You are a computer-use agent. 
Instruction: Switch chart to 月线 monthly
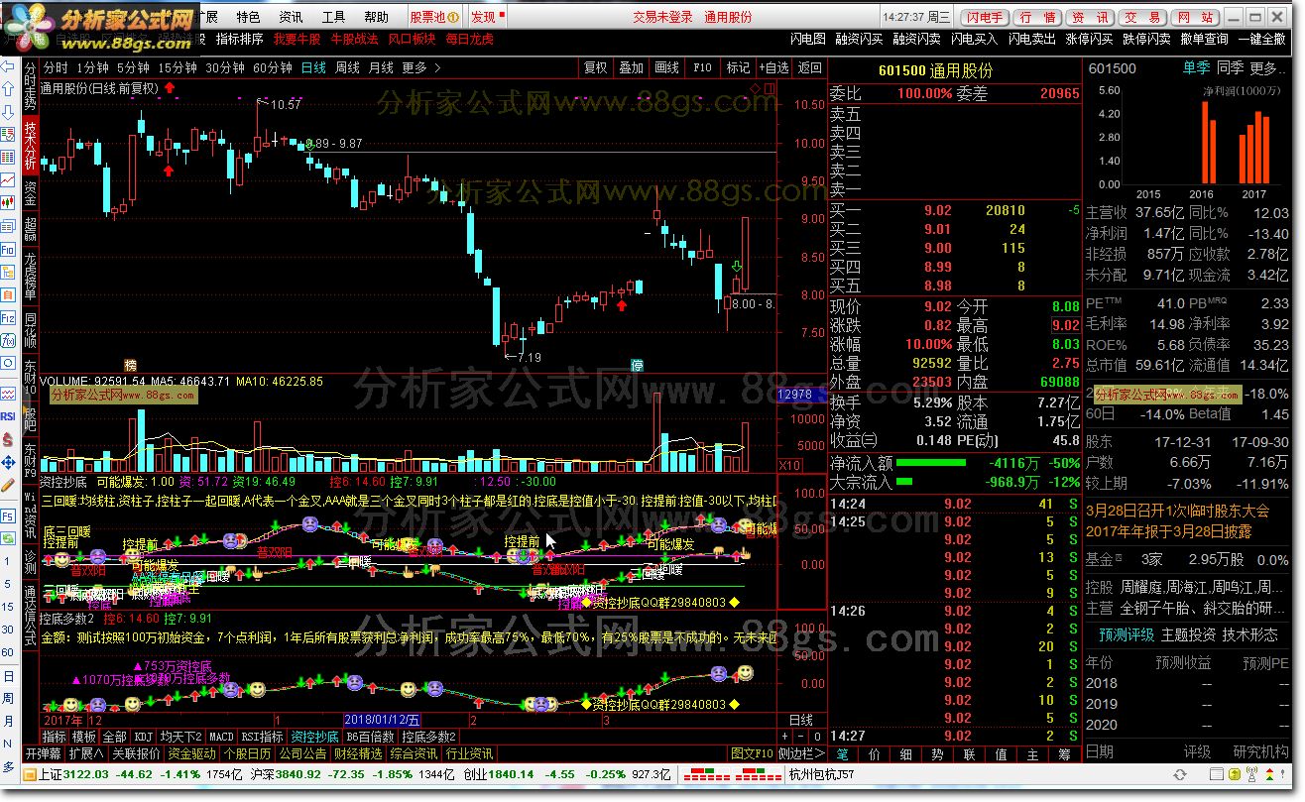point(381,67)
